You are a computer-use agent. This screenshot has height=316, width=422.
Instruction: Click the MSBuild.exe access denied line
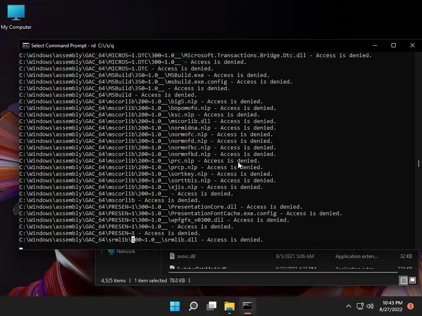(x=144, y=75)
